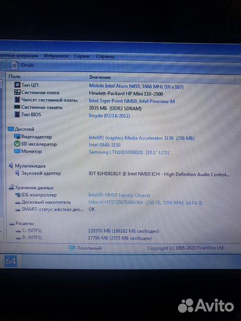Screen dimensions: 241x321
Task: Select 2035 МБ (DDR3 SDRAM) value
Action: pos(115,108)
